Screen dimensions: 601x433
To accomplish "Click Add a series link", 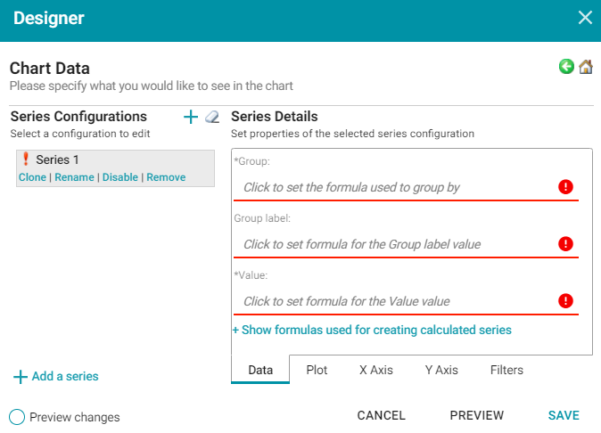I will tap(56, 376).
